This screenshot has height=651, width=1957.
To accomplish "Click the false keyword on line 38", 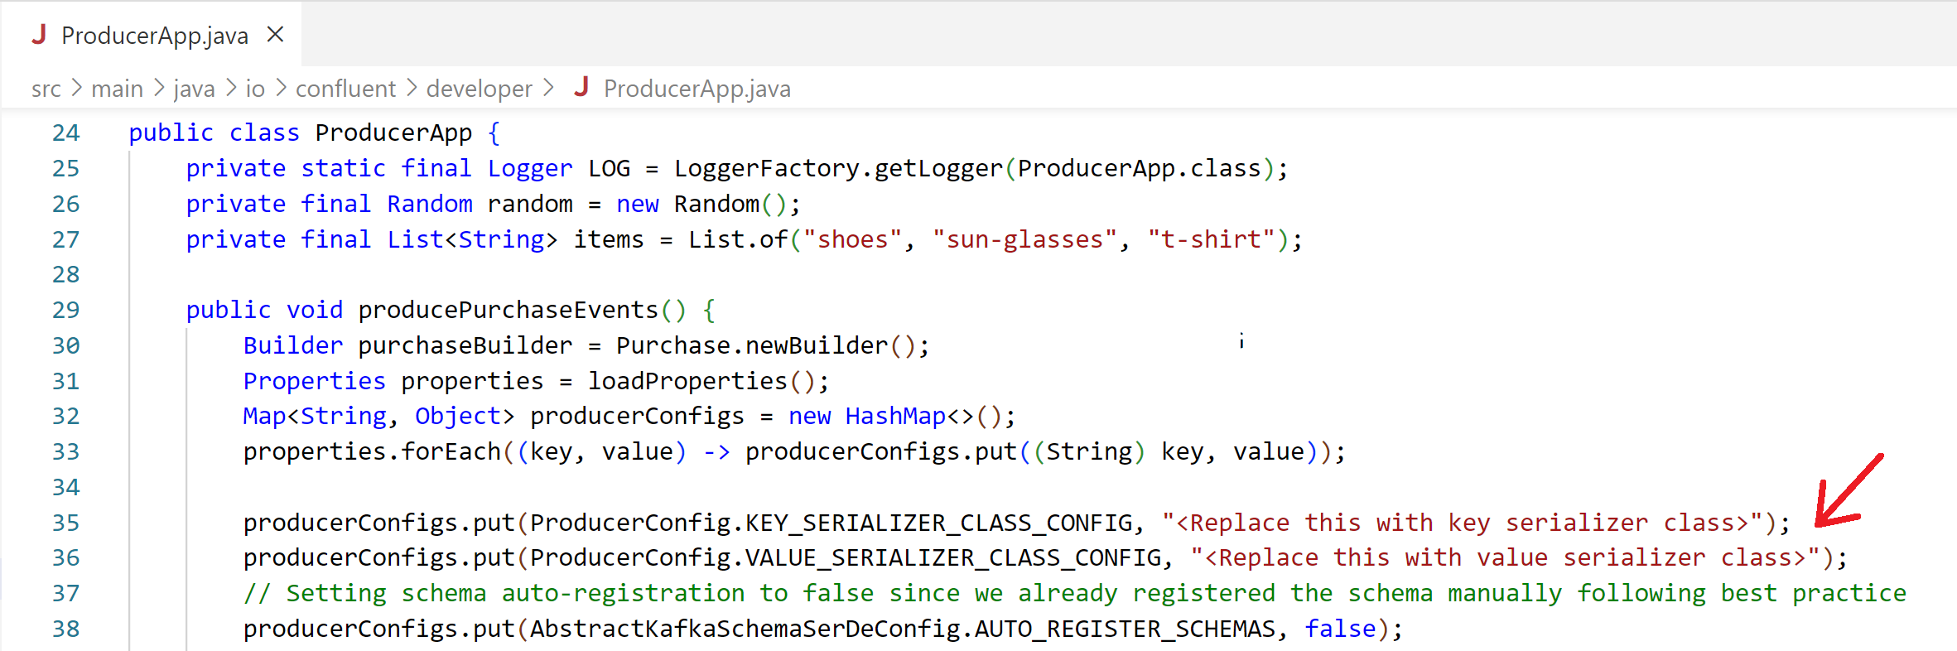I will coord(1340,629).
